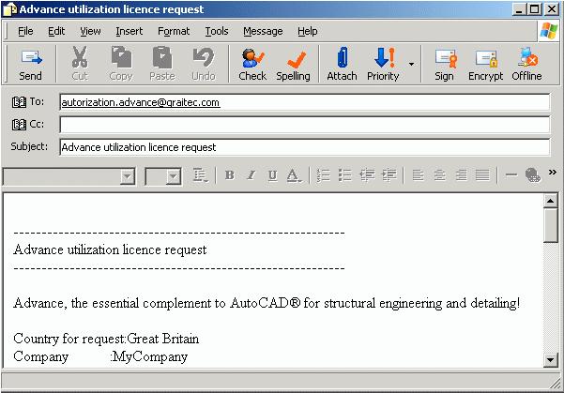Click the 'MyCompany' text in body
This screenshot has height=393, width=564.
pos(150,356)
